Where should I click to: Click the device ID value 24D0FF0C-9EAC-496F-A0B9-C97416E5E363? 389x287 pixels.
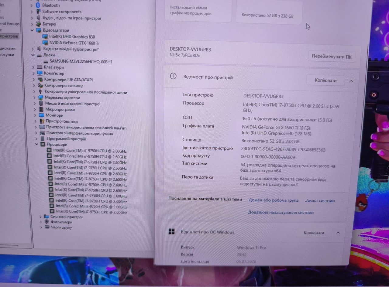pos(283,149)
